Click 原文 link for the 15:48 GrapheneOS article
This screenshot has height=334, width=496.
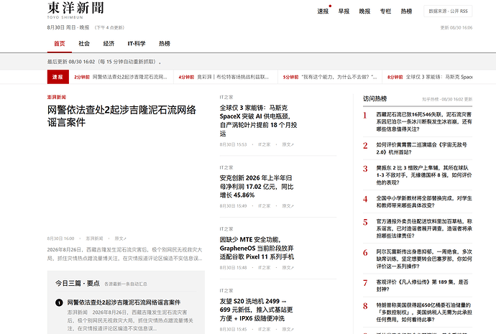pos(288,267)
